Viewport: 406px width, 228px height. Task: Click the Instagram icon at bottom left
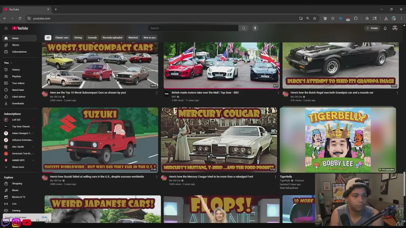click(x=16, y=223)
